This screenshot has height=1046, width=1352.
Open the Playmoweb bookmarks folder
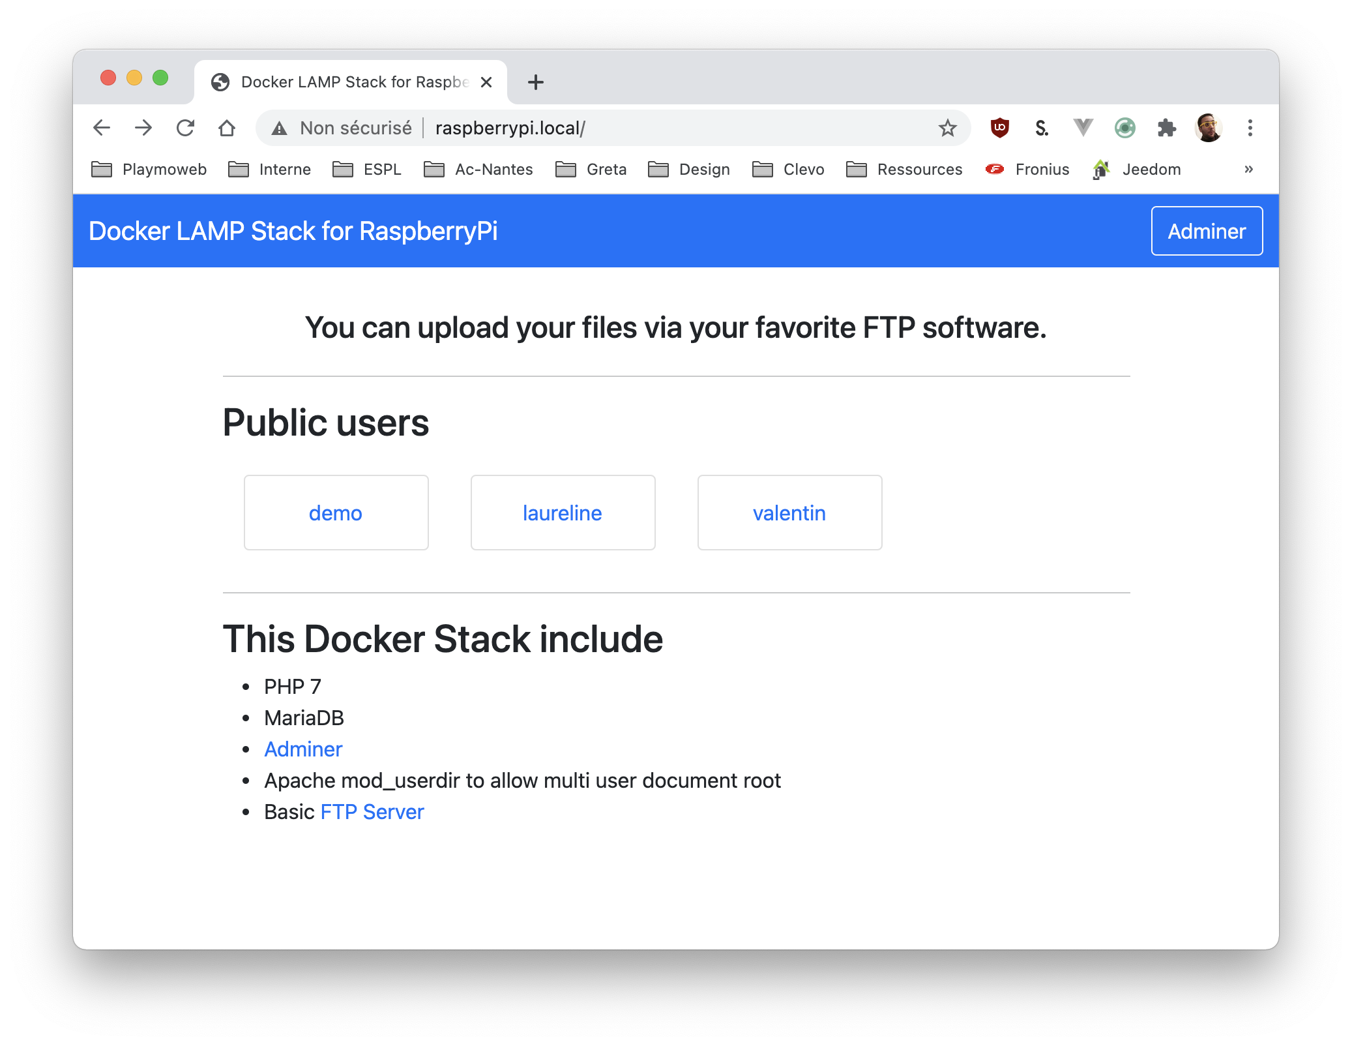(149, 170)
